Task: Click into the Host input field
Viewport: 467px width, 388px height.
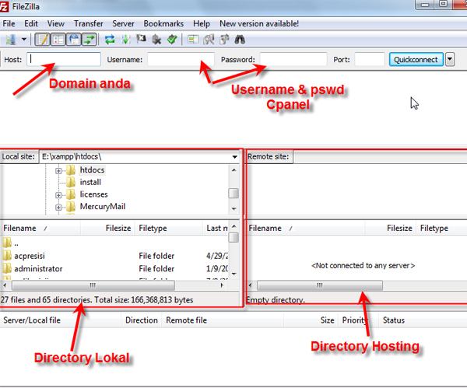Action: point(64,59)
